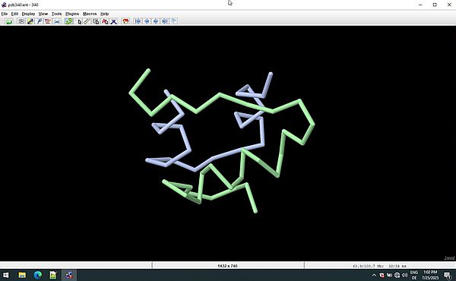Open the Macros menu

coord(90,14)
